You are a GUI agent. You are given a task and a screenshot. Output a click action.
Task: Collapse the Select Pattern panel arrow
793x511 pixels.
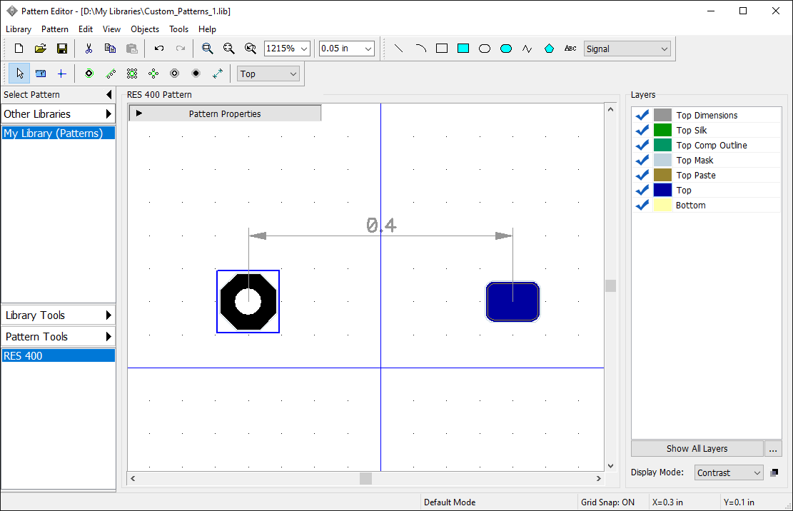point(108,94)
